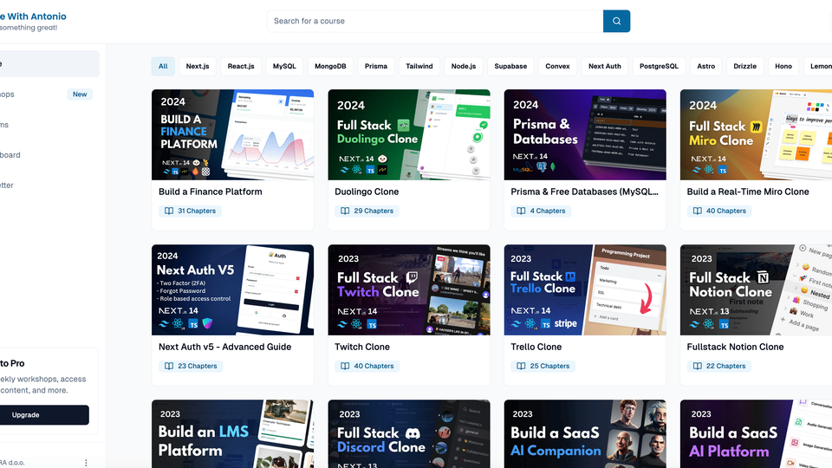This screenshot has height=468, width=832.
Task: Click the book icon beside 29 Chapters
Action: 345,211
